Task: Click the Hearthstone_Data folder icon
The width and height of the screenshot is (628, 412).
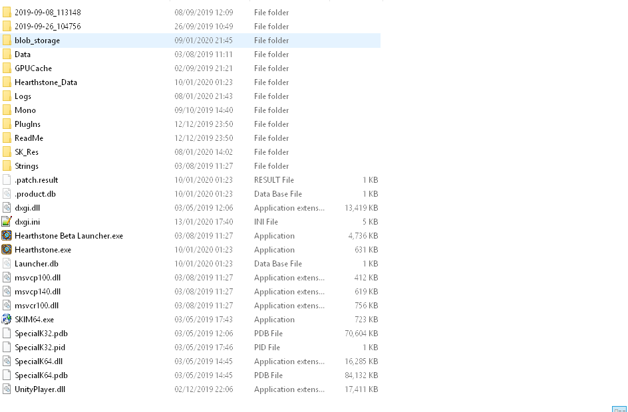Action: [7, 82]
